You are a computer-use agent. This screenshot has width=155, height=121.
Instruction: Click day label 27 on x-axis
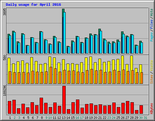click(x=127, y=118)
